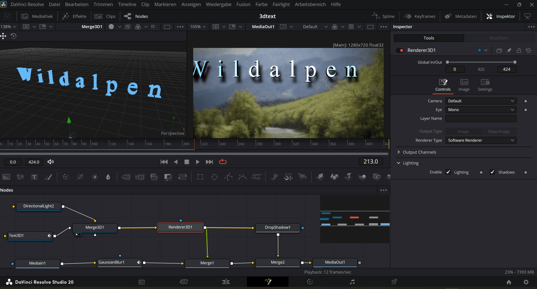Expand the Output Channels section
537x289 pixels.
tap(399, 152)
